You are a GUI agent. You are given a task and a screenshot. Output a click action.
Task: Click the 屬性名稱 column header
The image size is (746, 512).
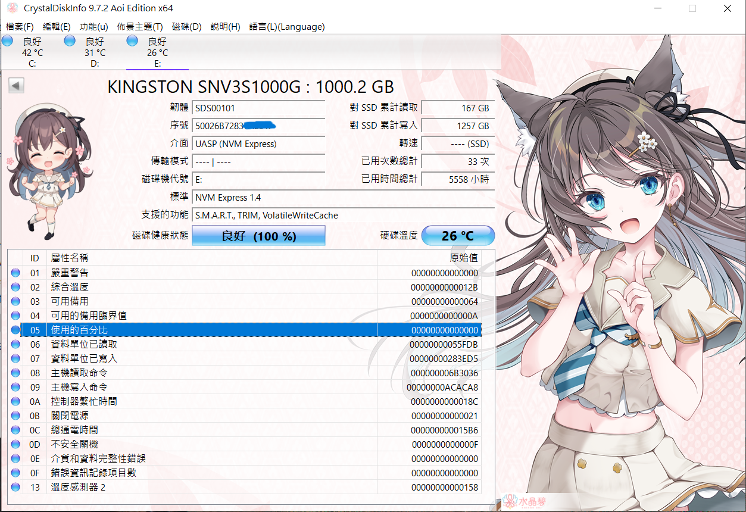(212, 258)
